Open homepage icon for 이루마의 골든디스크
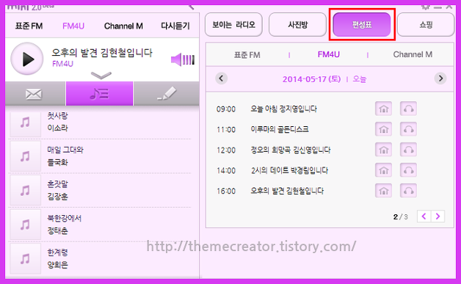The image size is (461, 284). coord(383,129)
